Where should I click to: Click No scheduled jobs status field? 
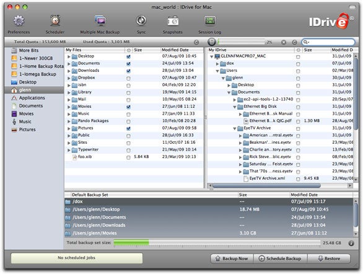[77, 258]
